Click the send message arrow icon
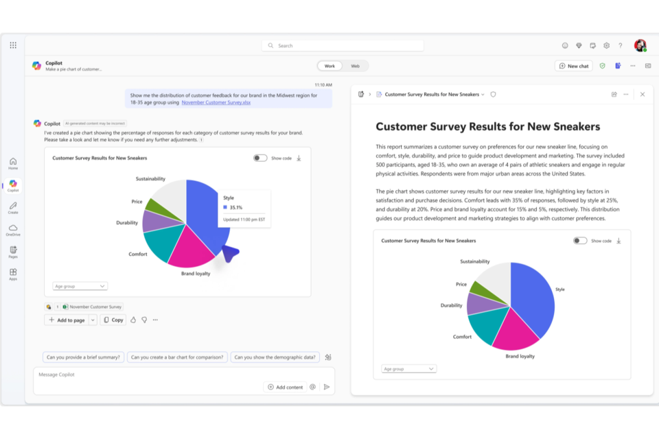 pos(327,387)
